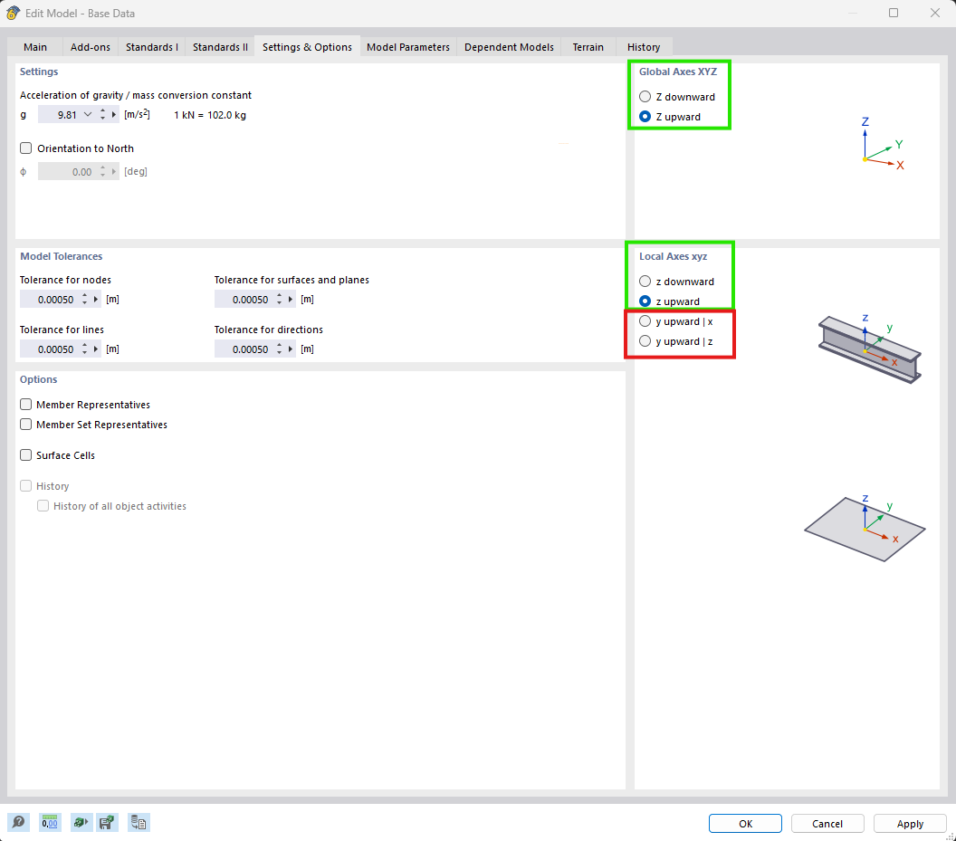956x841 pixels.
Task: Click the database-to-document icon
Action: 139,822
